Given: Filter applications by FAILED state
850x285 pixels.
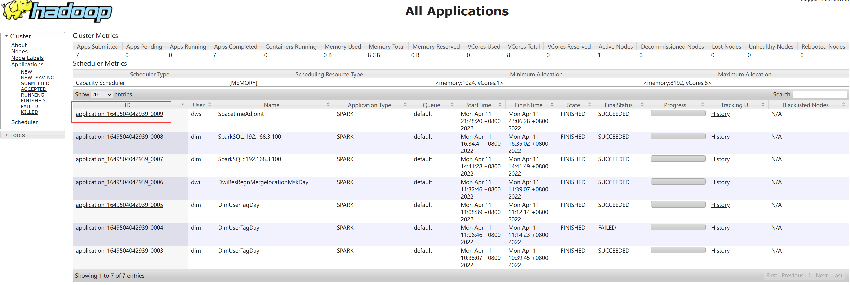Looking at the screenshot, I should (29, 106).
